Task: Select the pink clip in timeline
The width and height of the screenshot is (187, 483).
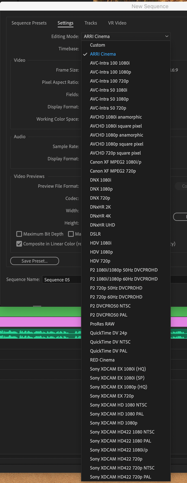Action: (x=40, y=322)
